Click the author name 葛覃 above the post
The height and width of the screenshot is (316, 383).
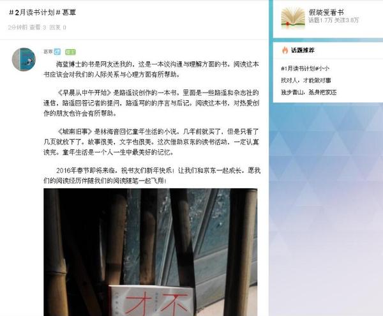pyautogui.click(x=48, y=52)
